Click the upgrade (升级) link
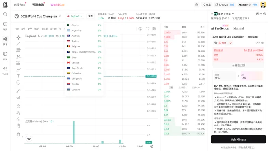Viewport: 268px width, 151px height. [255, 5]
